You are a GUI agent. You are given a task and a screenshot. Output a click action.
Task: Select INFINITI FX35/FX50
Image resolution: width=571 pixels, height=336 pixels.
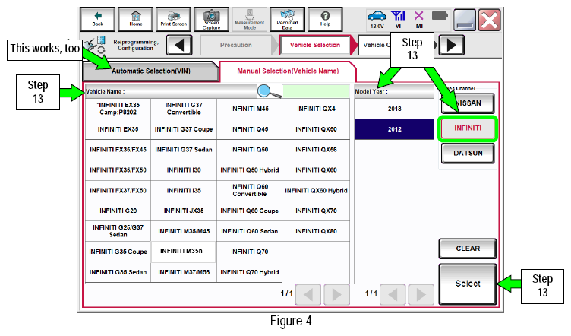(x=118, y=170)
